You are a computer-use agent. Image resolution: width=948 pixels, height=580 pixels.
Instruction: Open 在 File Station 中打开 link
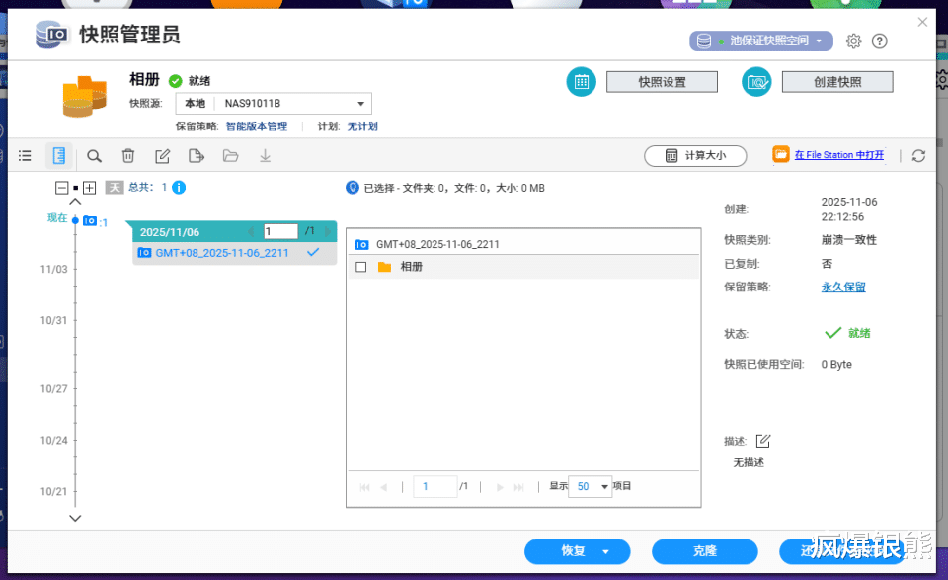point(839,155)
